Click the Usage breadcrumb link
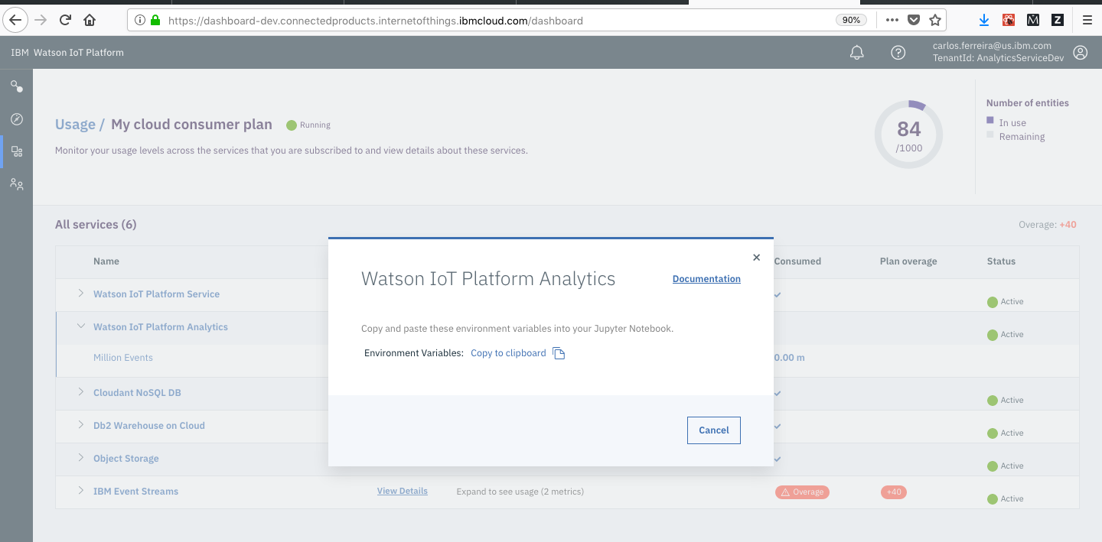The height and width of the screenshot is (542, 1102). (x=75, y=125)
